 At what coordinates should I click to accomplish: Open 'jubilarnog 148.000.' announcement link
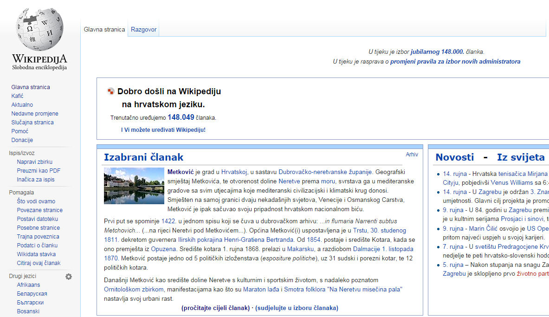[x=437, y=52]
